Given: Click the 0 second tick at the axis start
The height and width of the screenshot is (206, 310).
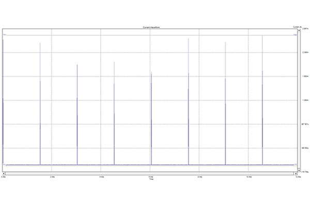Looking at the screenshot, I should [4, 177].
